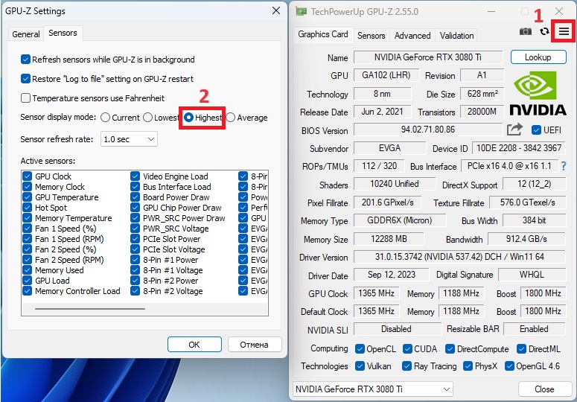Toggle the OpenCL computing checkbox
This screenshot has height=402, width=577.
(360, 348)
